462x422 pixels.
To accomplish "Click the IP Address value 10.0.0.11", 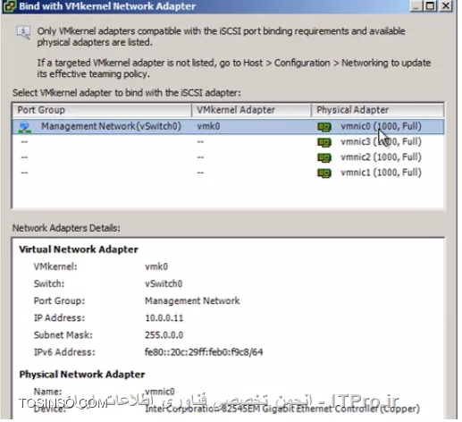I will (164, 318).
